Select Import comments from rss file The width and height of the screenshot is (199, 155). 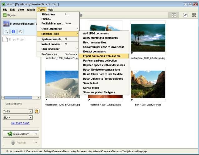click(x=102, y=56)
